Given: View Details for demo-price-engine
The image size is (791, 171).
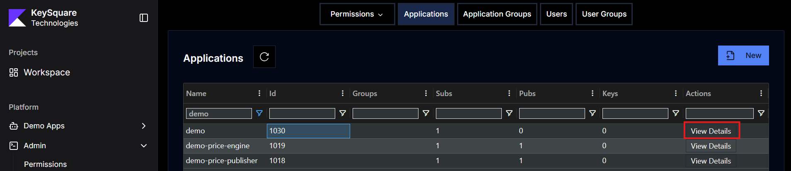Looking at the screenshot, I should (711, 146).
